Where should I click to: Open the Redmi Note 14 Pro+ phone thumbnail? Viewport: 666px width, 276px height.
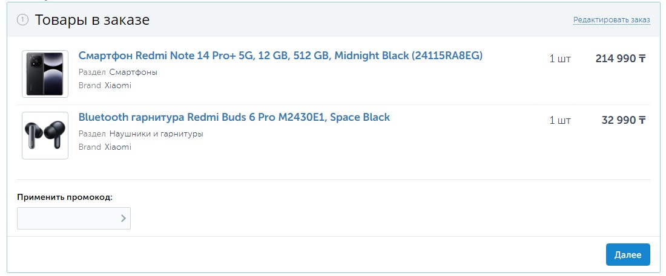click(45, 74)
